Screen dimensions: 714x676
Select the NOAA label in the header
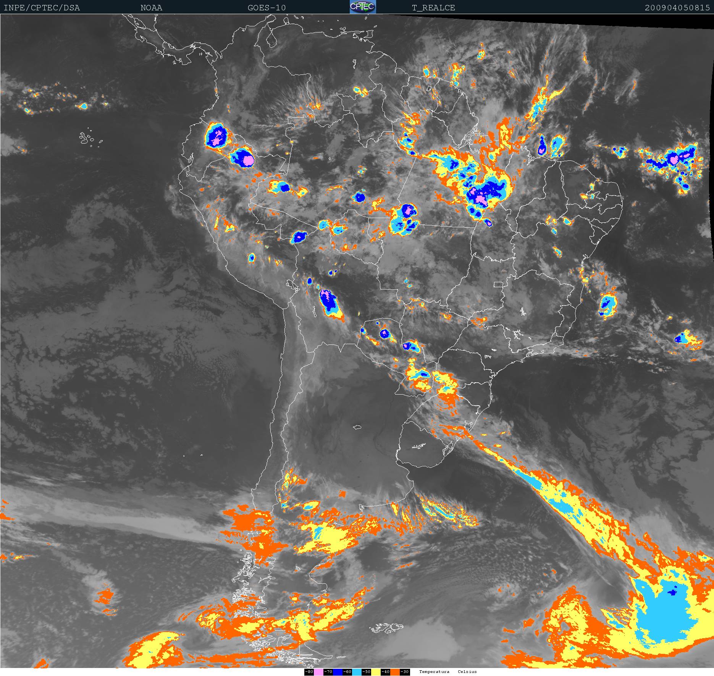[151, 8]
